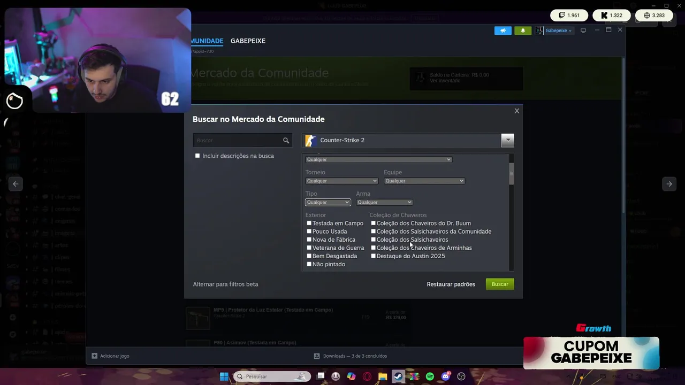Enable Incluir descrições na busca

197,156
